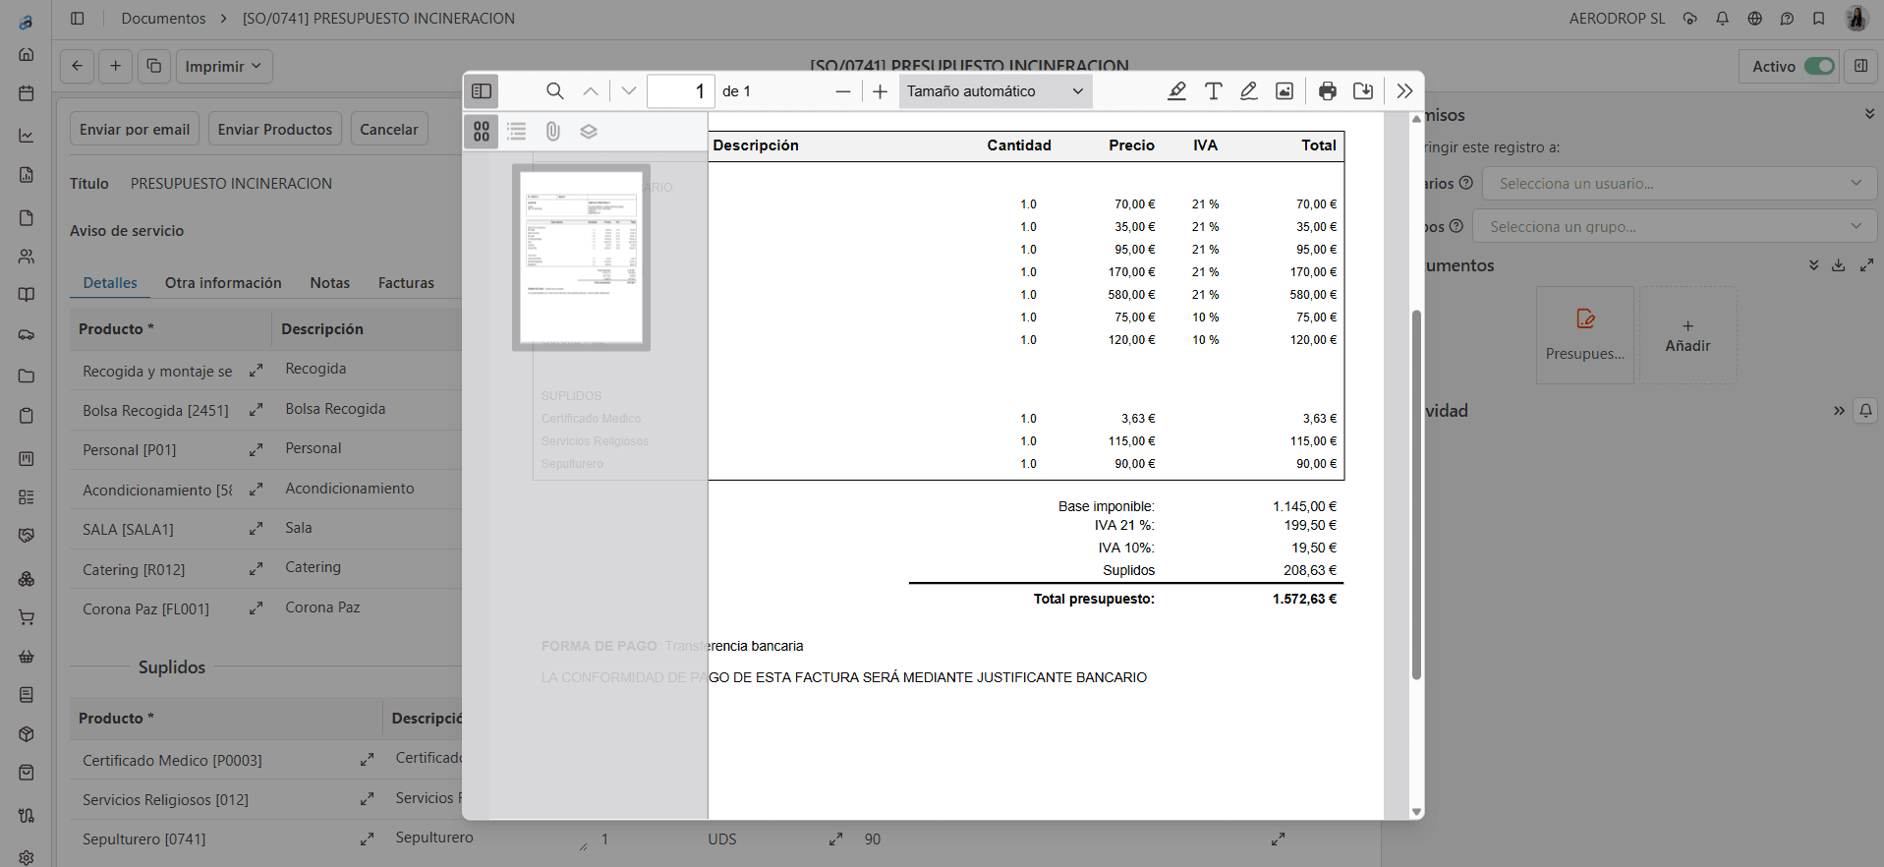Show layers in PDF sidebar

[588, 132]
